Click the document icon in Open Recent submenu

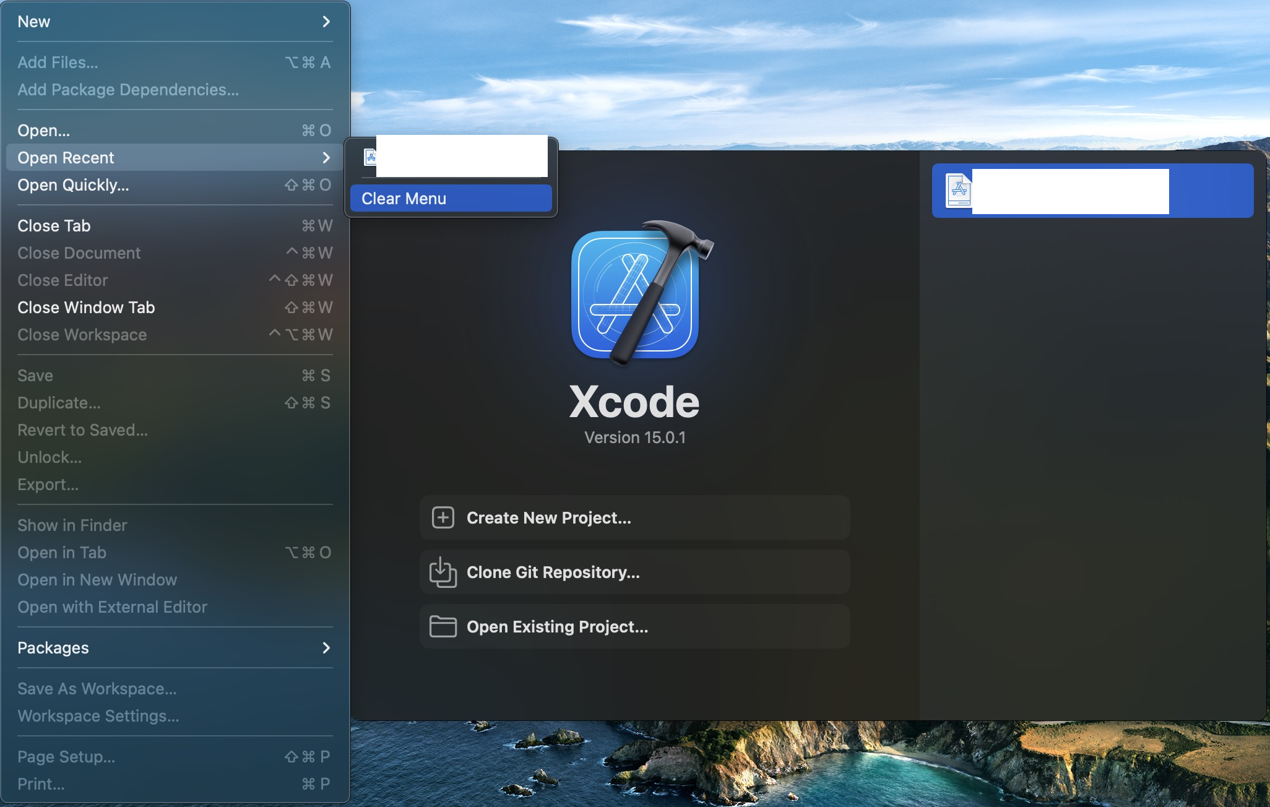(370, 157)
